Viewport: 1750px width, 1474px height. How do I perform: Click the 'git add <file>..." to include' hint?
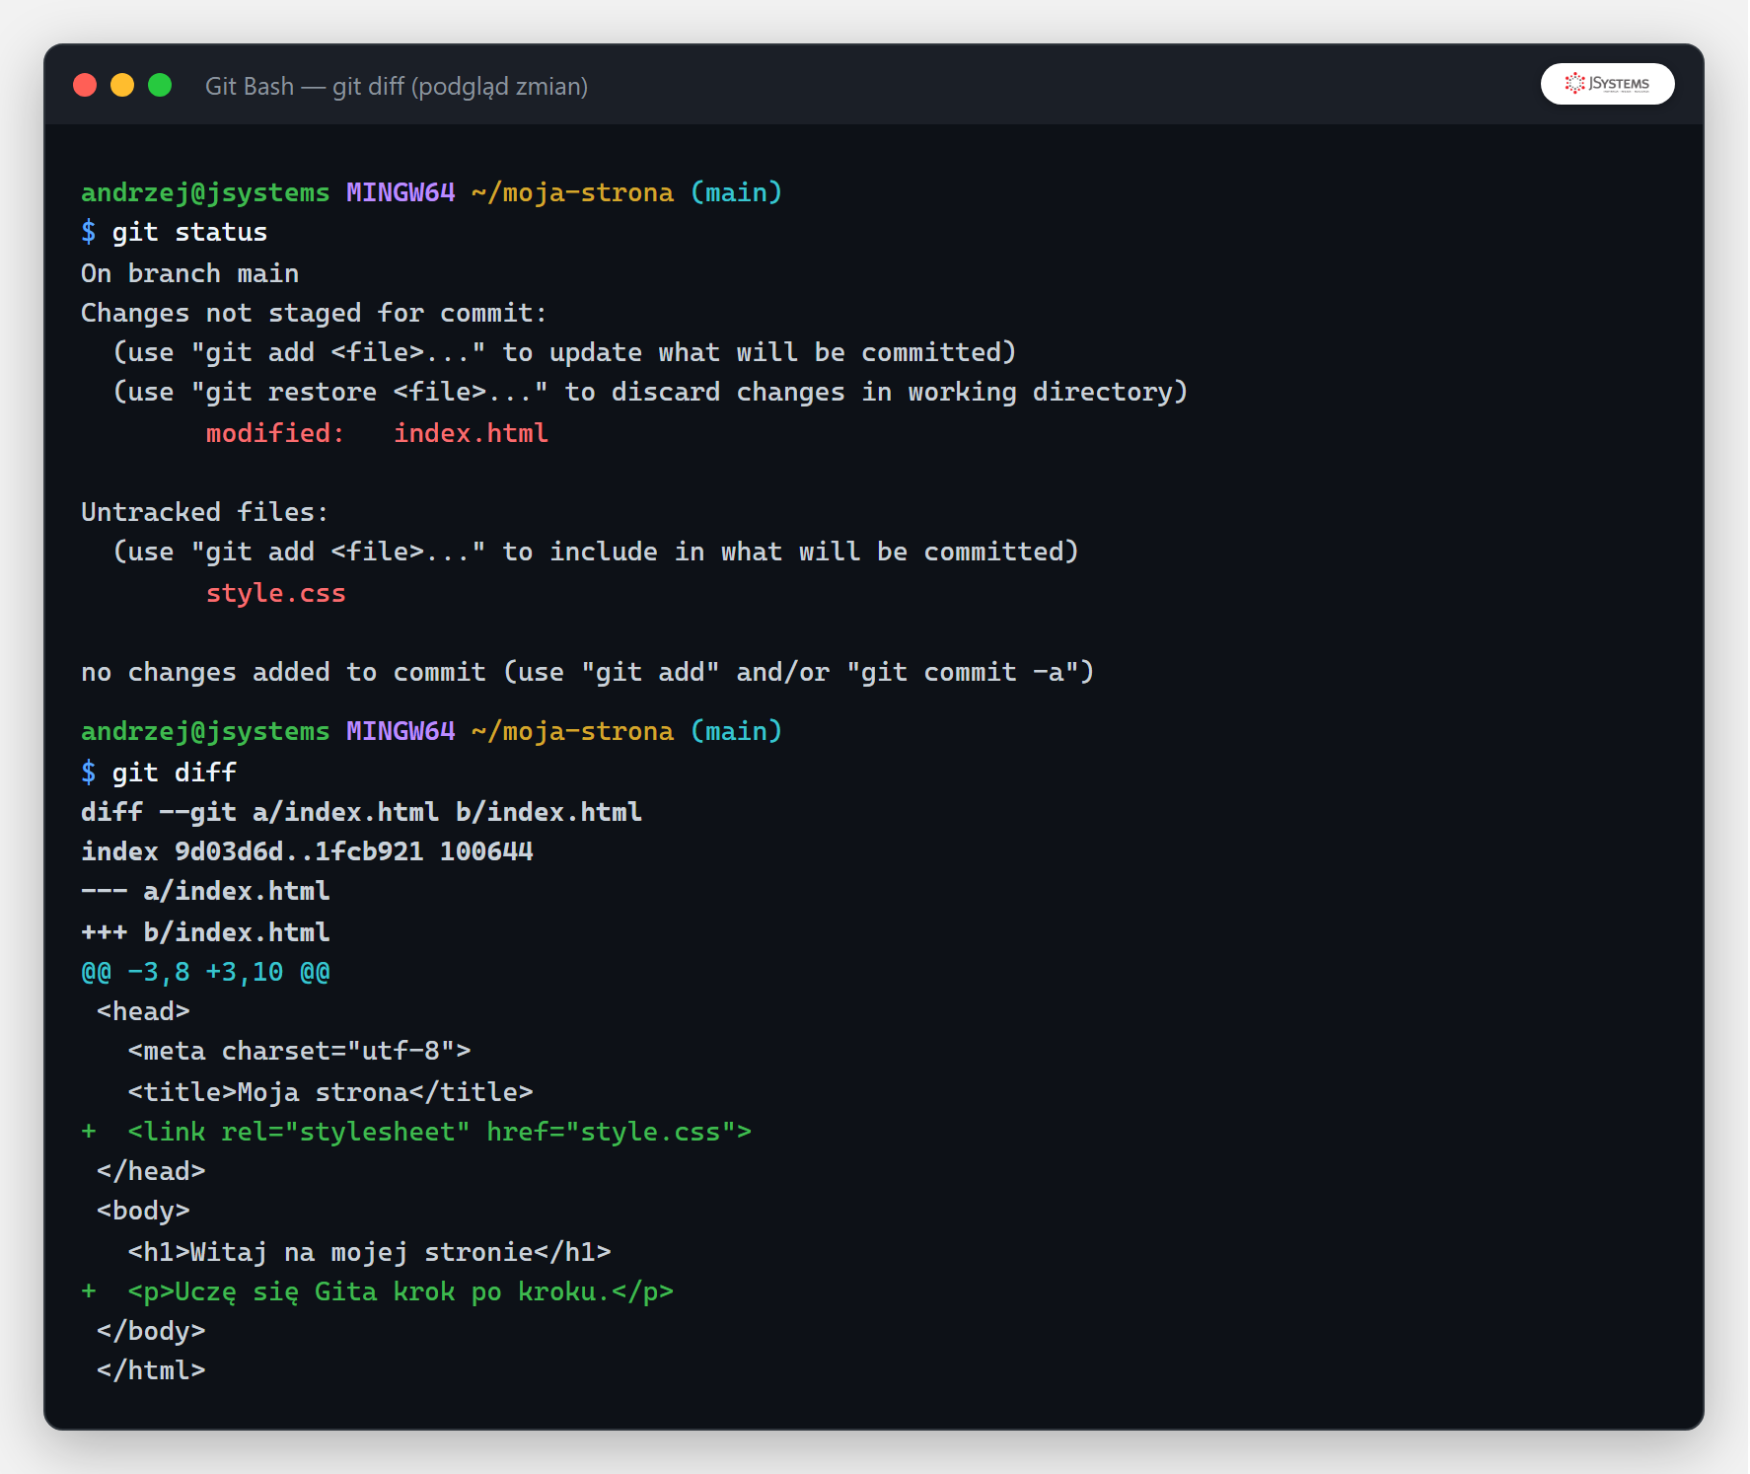click(596, 552)
